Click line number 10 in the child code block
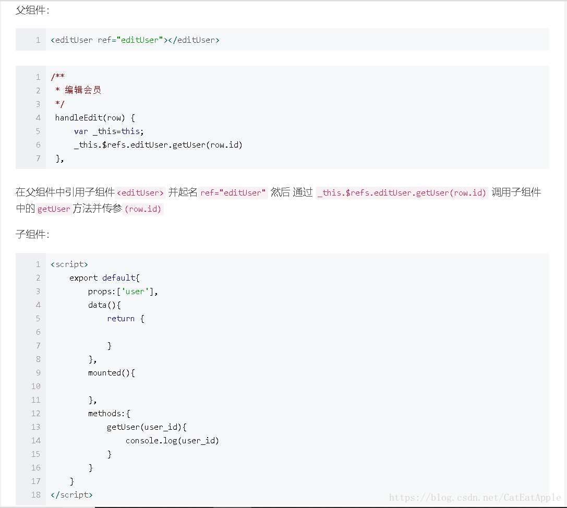 click(x=36, y=386)
